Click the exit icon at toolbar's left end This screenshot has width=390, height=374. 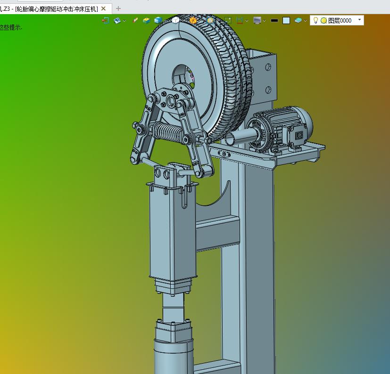[x=106, y=20]
